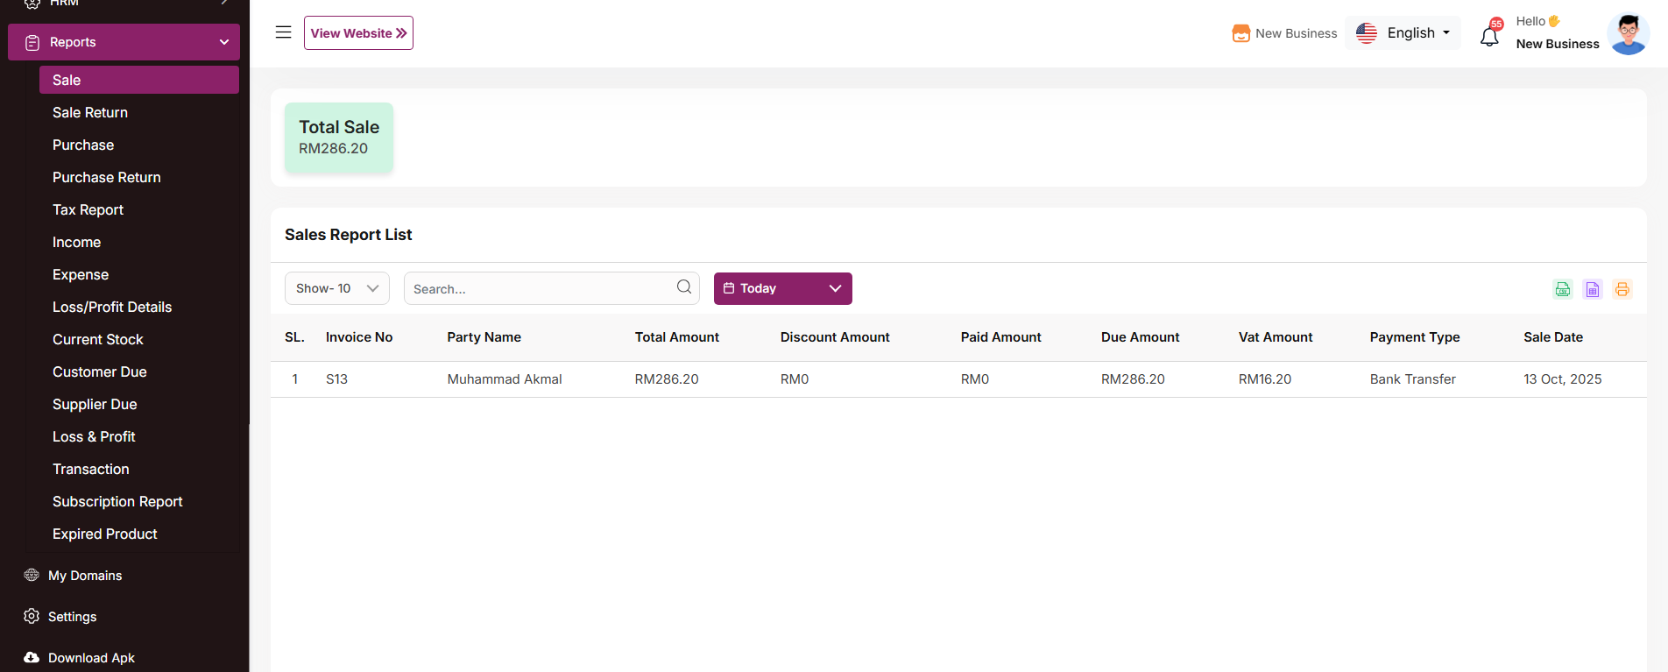Go to the Tax Report page

pos(88,209)
